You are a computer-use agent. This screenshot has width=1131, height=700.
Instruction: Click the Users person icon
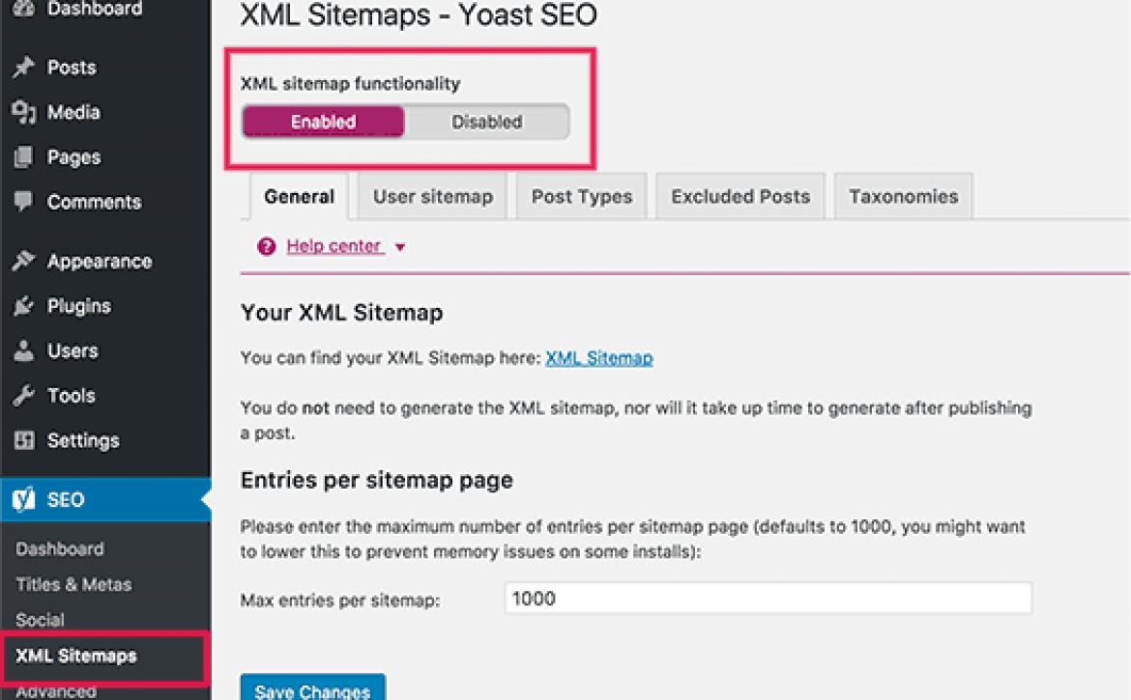point(24,350)
